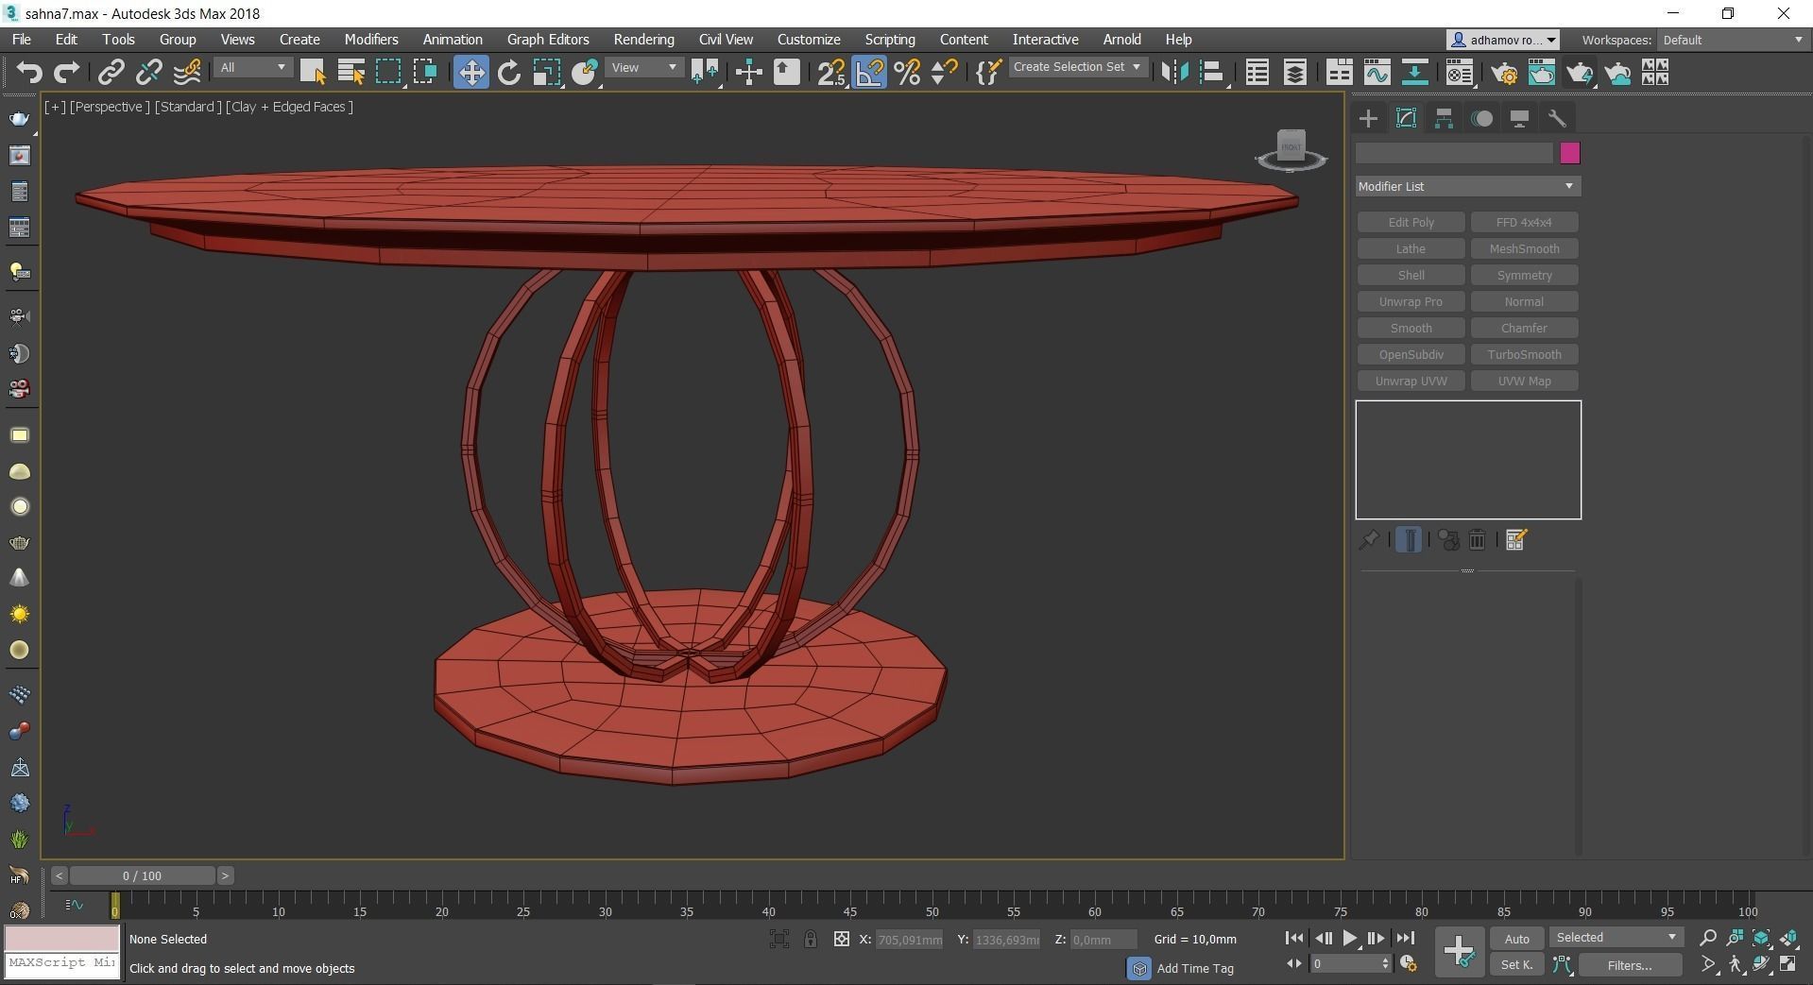
Task: Open the View coordinate system dropdown
Action: point(643,68)
